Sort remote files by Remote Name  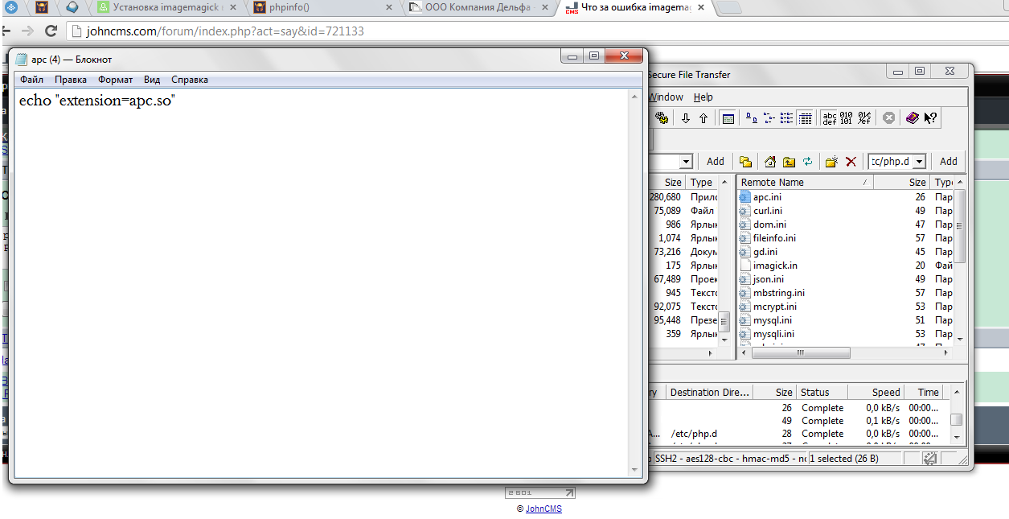tap(805, 183)
